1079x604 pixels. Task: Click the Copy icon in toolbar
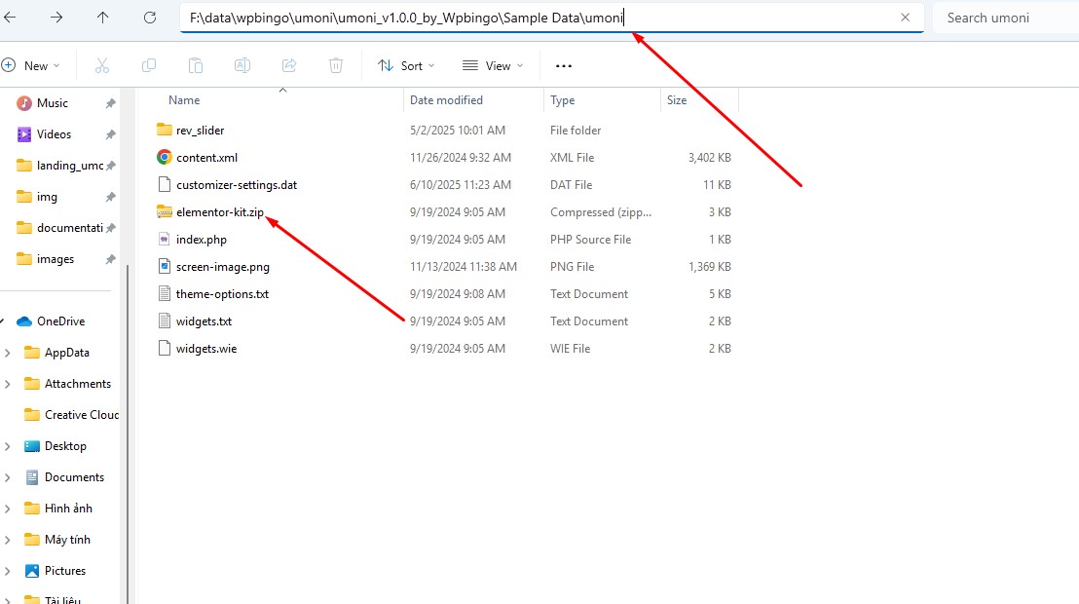tap(149, 65)
